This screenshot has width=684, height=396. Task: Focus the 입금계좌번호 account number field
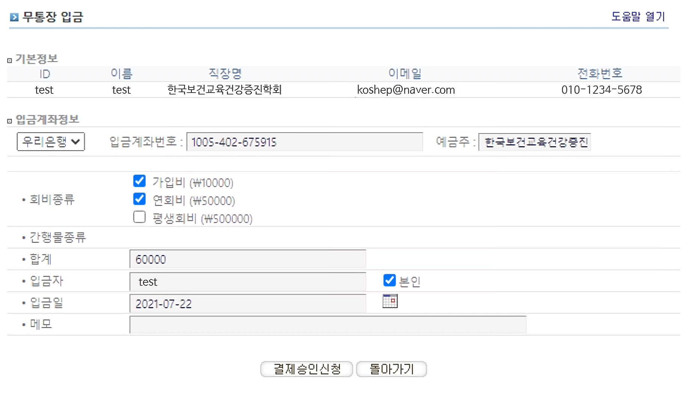pos(304,142)
